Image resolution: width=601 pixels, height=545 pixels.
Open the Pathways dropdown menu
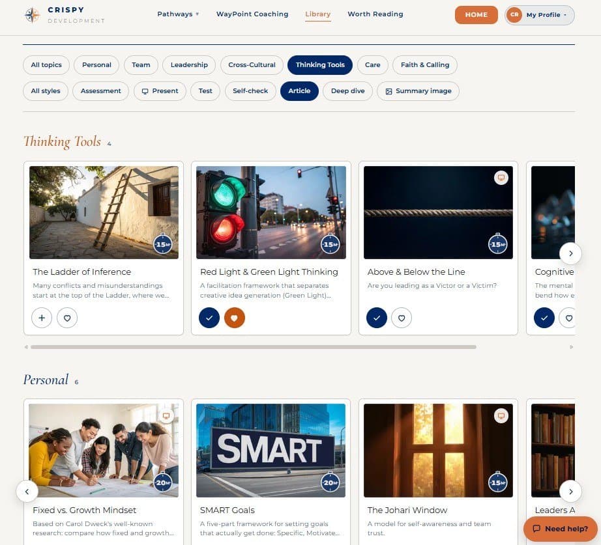[178, 14]
